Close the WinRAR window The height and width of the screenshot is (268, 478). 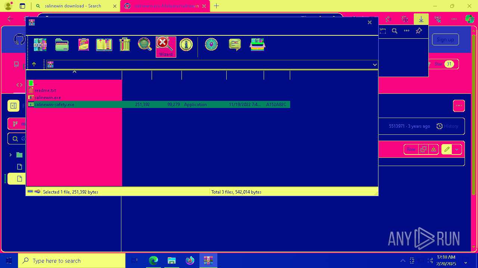370,22
